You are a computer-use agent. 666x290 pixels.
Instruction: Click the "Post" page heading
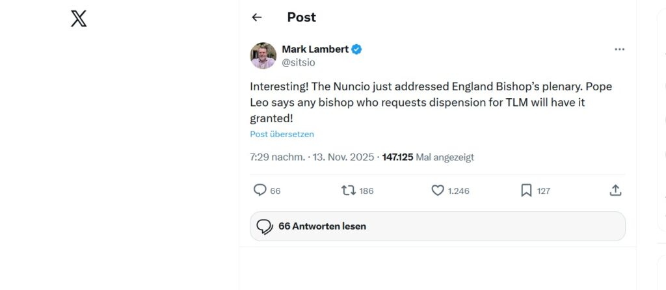click(302, 18)
